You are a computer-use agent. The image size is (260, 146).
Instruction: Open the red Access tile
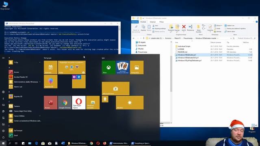pyautogui.click(x=50, y=103)
